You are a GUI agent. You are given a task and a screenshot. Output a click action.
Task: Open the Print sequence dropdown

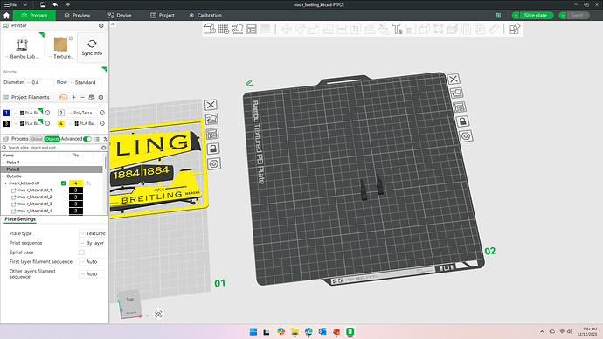93,243
